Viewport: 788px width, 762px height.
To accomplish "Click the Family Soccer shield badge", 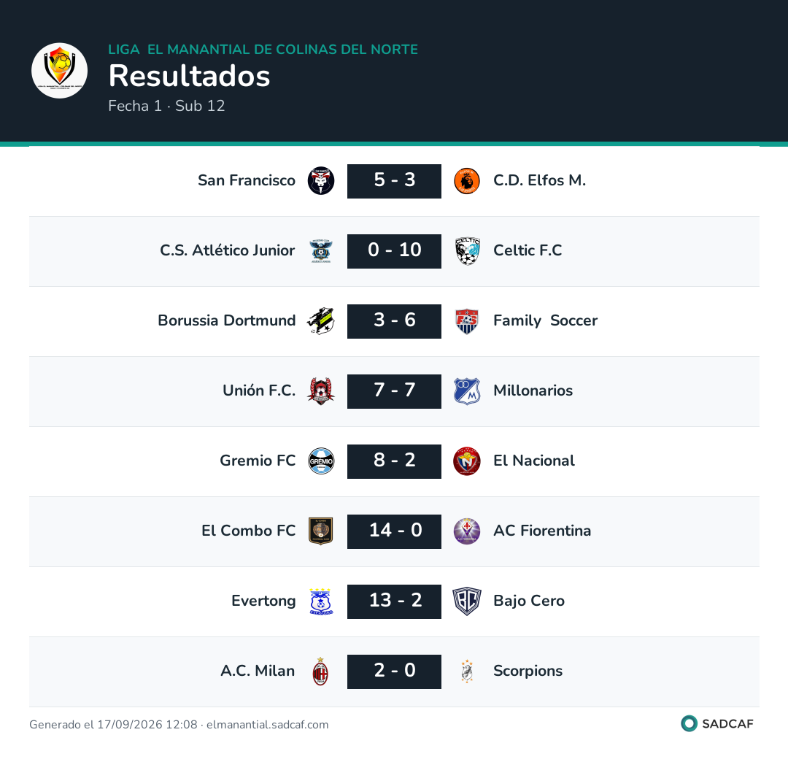I will tap(467, 320).
